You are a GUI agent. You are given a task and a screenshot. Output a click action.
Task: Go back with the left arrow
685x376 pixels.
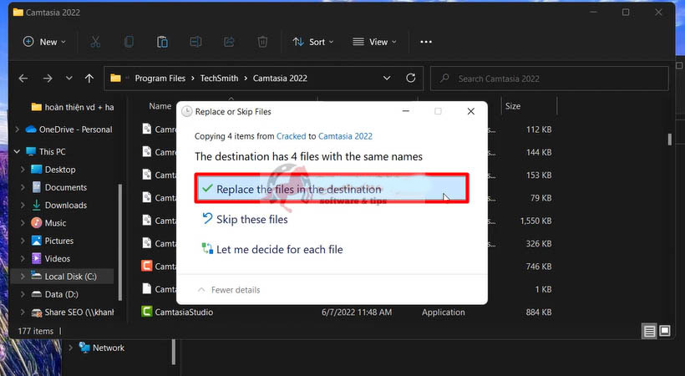pyautogui.click(x=23, y=79)
